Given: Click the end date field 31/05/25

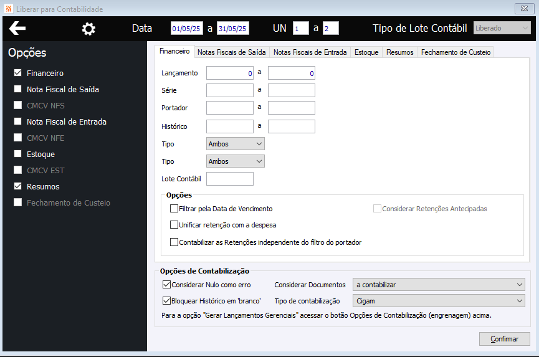Looking at the screenshot, I should click(x=233, y=28).
